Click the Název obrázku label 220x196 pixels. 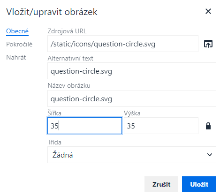(x=69, y=85)
